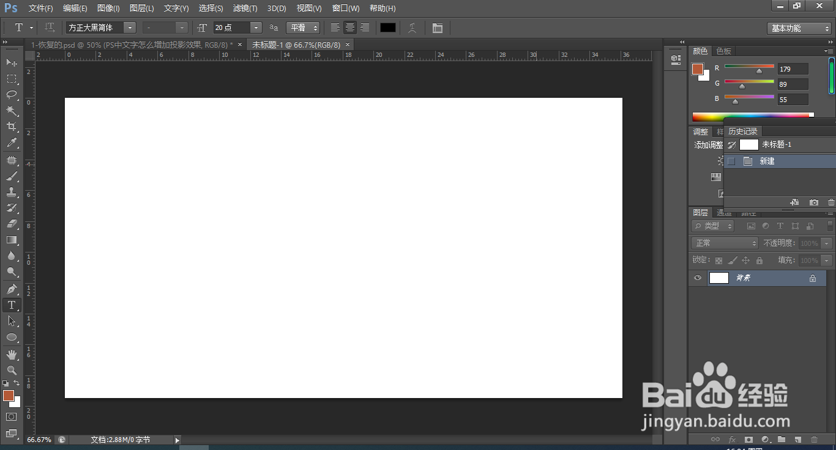Open blend mode dropdown 正常

click(725, 243)
